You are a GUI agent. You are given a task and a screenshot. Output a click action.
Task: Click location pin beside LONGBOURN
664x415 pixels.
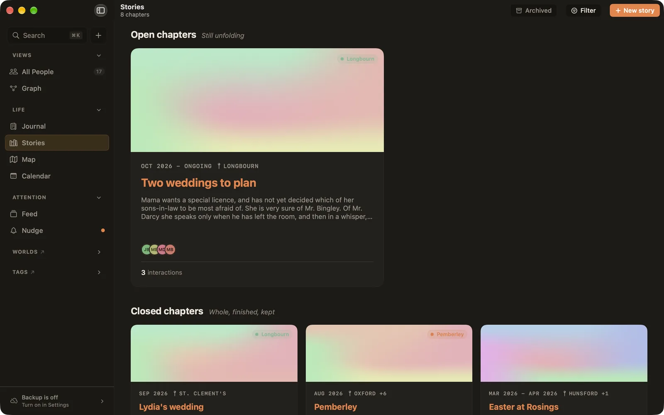pyautogui.click(x=219, y=166)
